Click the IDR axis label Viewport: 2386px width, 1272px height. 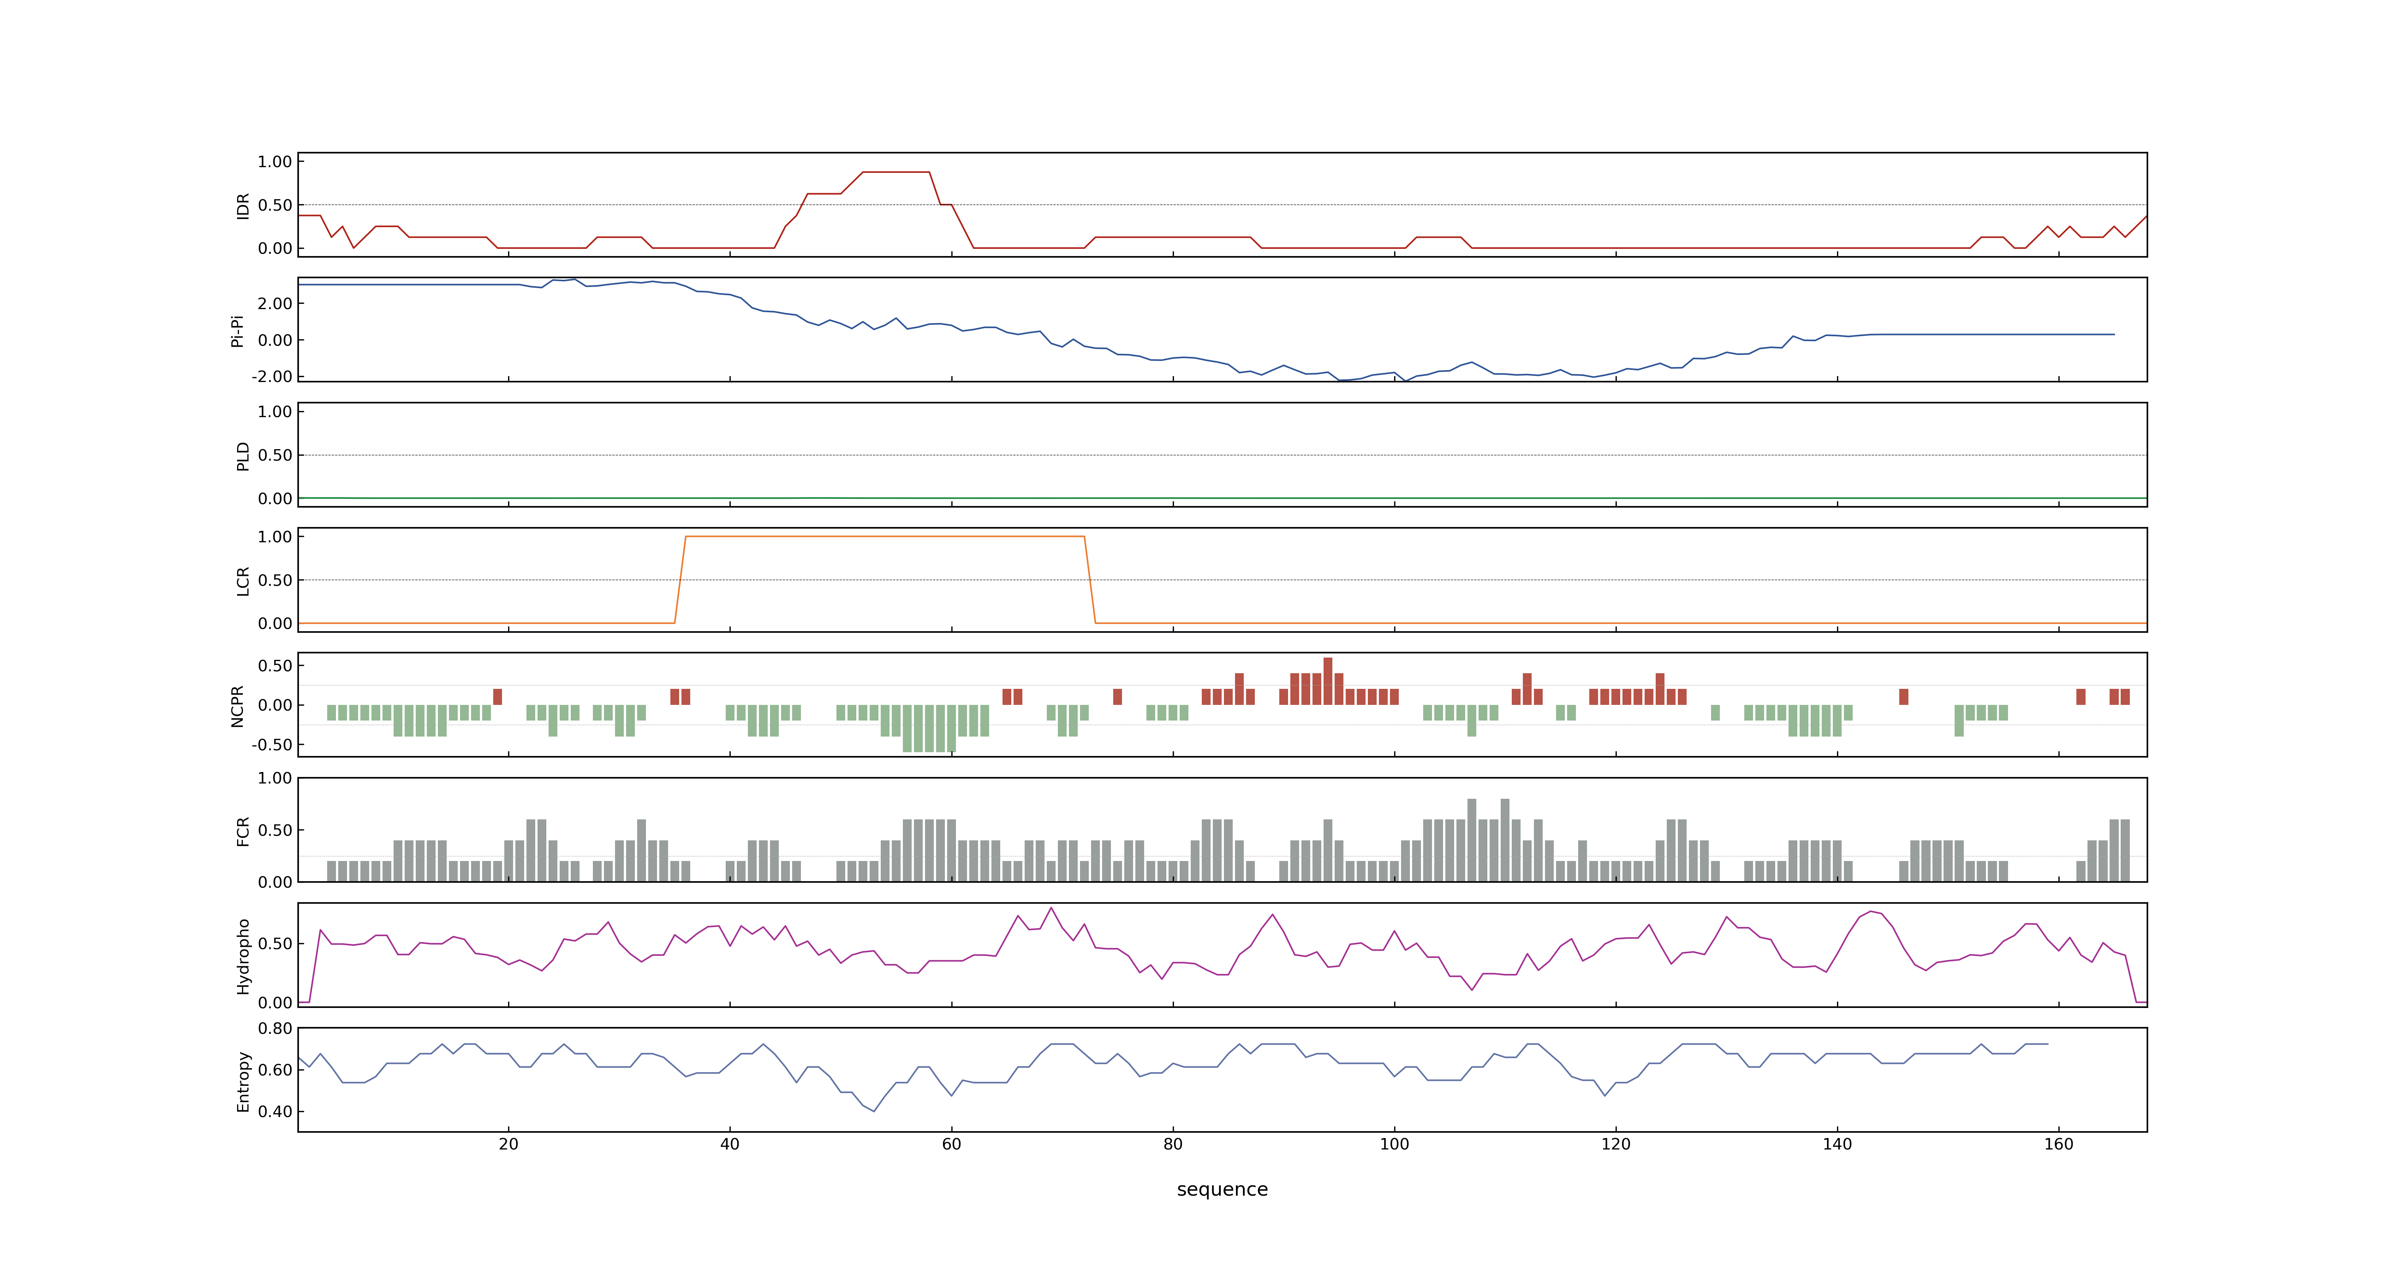pyautogui.click(x=243, y=206)
